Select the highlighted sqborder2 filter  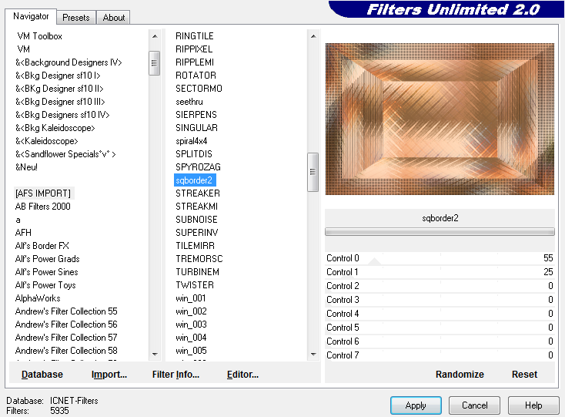195,180
